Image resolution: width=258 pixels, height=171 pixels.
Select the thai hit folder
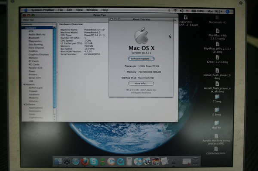[217, 125]
